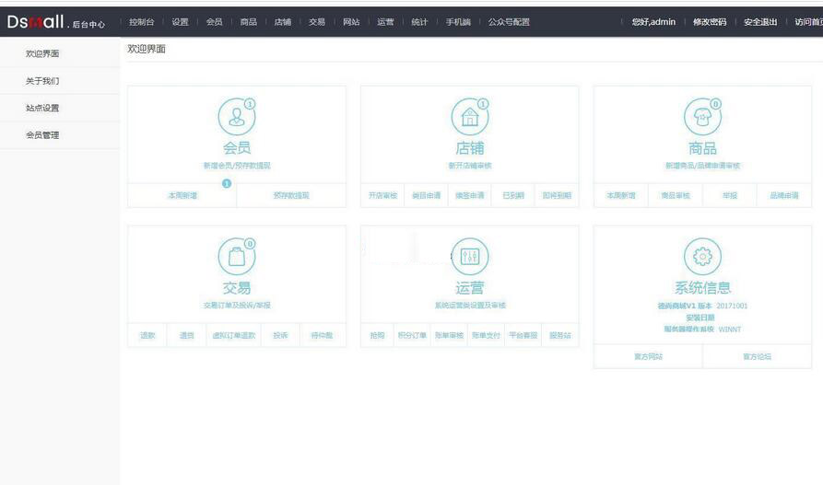Click the 店铺 store house icon
The height and width of the screenshot is (485, 823).
pyautogui.click(x=470, y=116)
